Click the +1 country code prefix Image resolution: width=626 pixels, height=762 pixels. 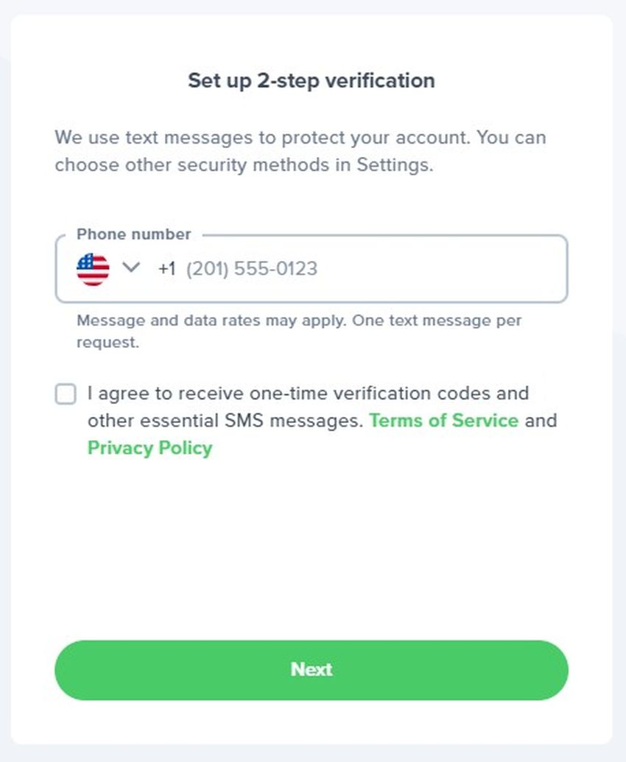[x=166, y=268]
